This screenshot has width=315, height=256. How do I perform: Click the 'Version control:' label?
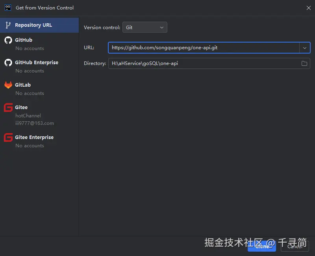[102, 28]
